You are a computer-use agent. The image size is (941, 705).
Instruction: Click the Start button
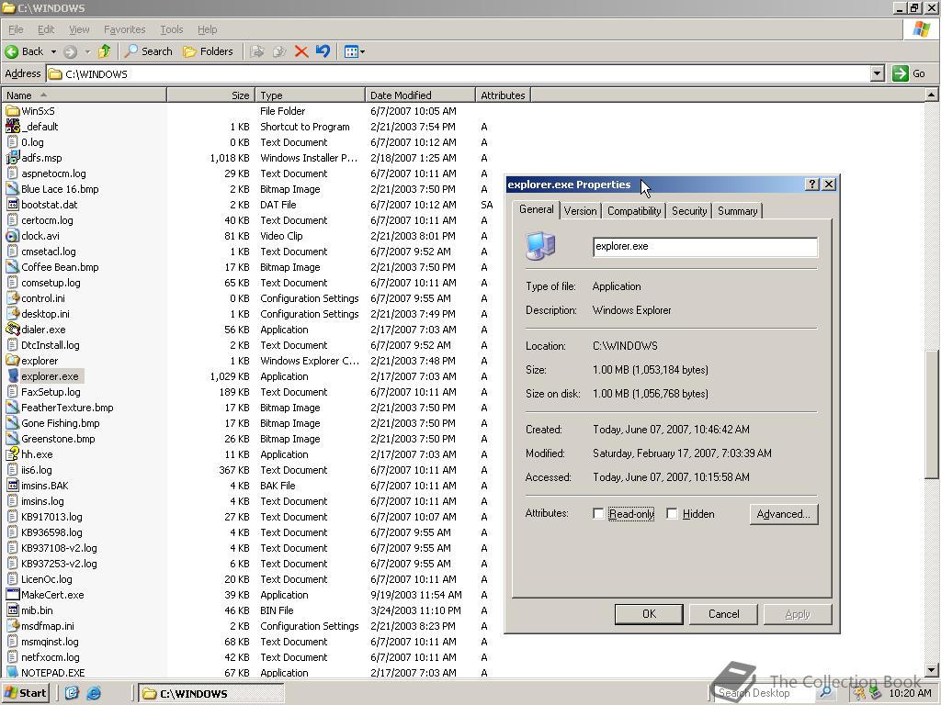point(25,693)
